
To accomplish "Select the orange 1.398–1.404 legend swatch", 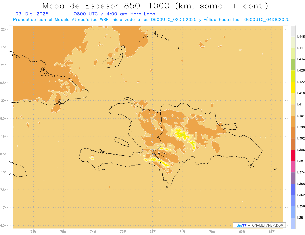I will click(x=293, y=121).
